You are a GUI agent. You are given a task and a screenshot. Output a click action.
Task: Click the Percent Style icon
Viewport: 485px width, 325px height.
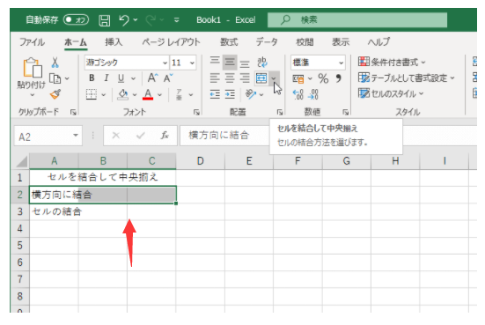(x=323, y=78)
